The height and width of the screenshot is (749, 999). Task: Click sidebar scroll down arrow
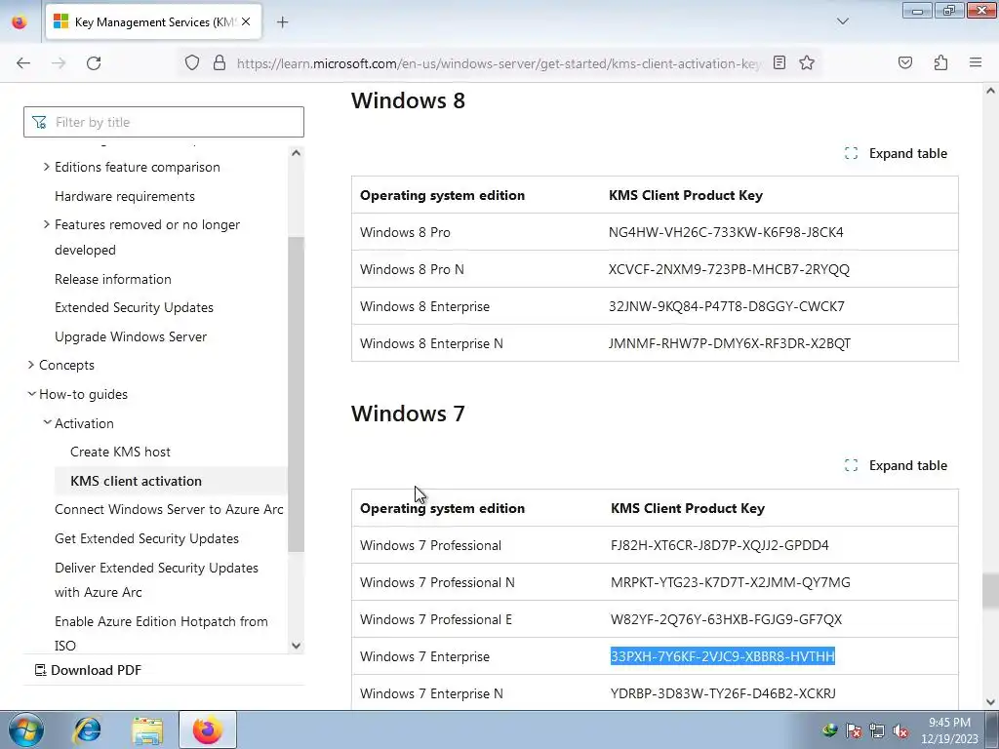[x=296, y=646]
